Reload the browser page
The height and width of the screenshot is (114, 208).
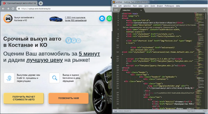(x=13, y=9)
